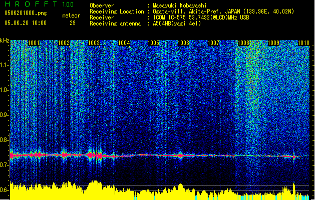The image size is (315, 200).
Task: Click the 1007 time marker
Action: 213,43
